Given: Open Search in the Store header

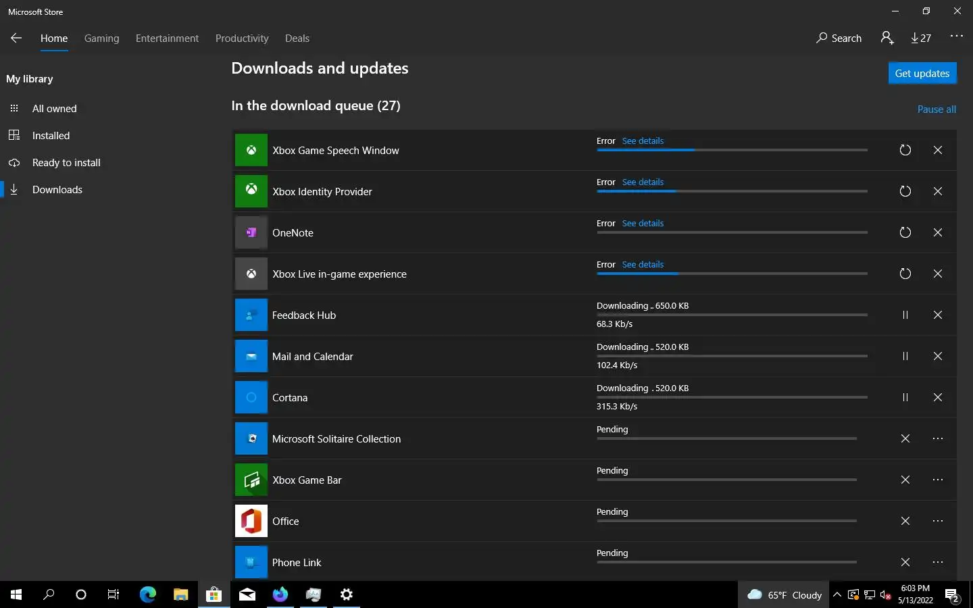Looking at the screenshot, I should [839, 38].
